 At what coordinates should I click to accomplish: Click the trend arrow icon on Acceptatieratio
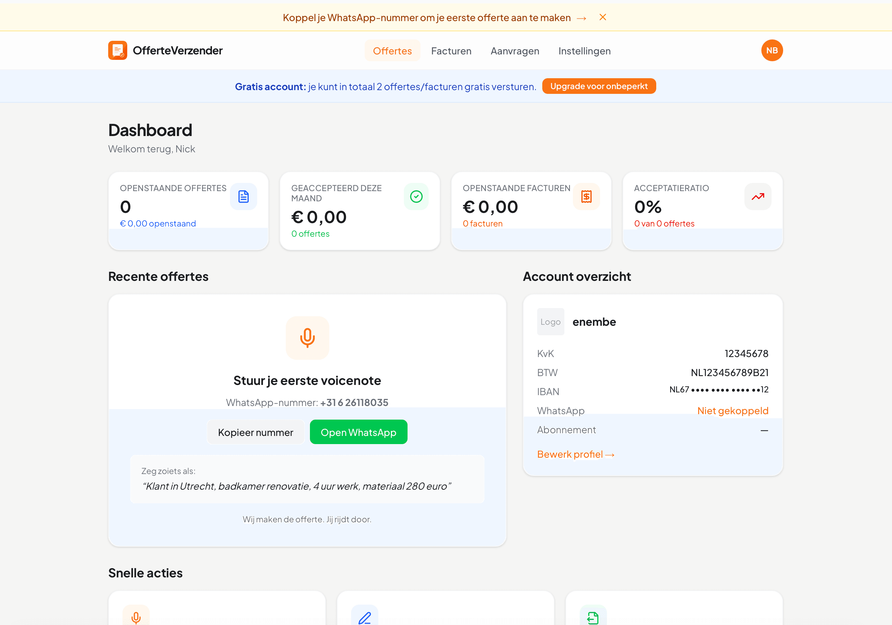point(758,197)
